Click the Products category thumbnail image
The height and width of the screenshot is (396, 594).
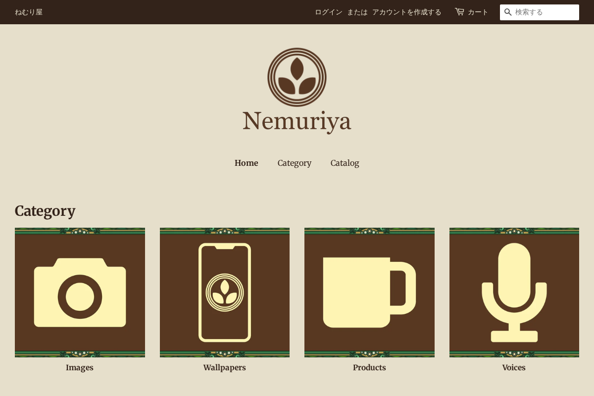[x=369, y=293]
